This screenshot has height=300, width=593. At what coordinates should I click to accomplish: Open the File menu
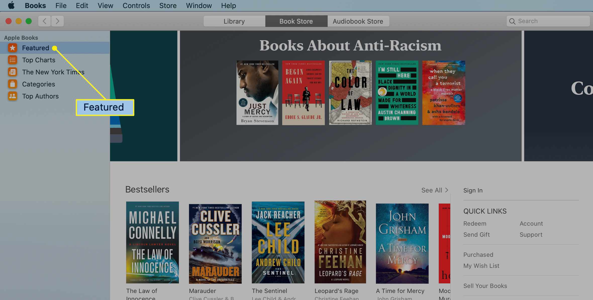click(x=61, y=6)
